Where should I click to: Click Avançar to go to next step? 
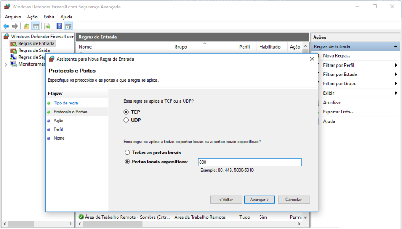[259, 200]
